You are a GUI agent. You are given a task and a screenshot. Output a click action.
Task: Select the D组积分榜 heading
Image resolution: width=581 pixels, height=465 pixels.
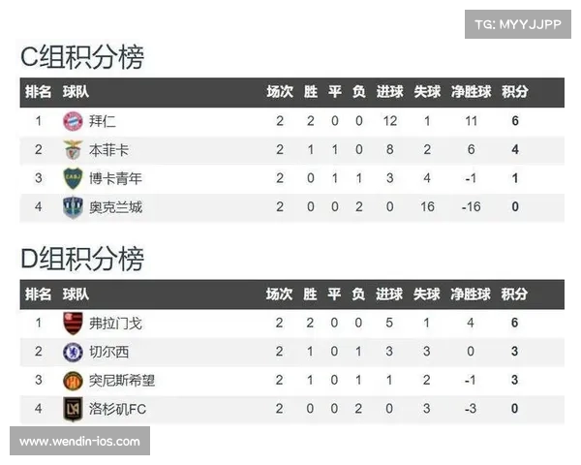point(82,259)
